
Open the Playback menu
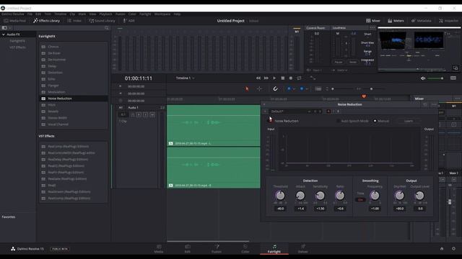click(105, 14)
